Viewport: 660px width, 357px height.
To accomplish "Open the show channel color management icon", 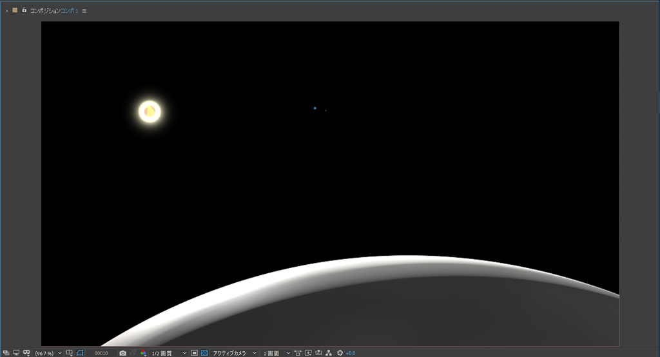I will coord(143,353).
